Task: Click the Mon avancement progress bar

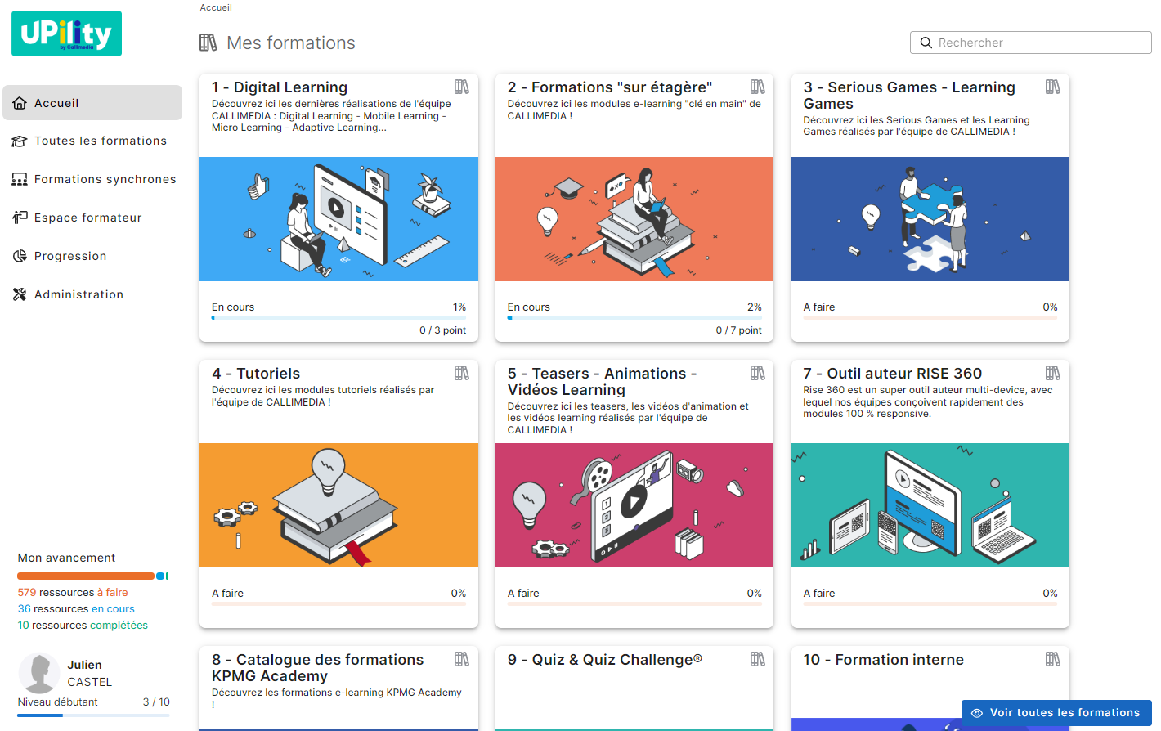Action: [93, 576]
